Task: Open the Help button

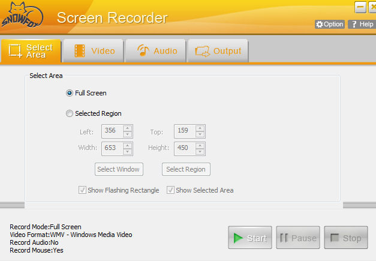Action: 363,24
